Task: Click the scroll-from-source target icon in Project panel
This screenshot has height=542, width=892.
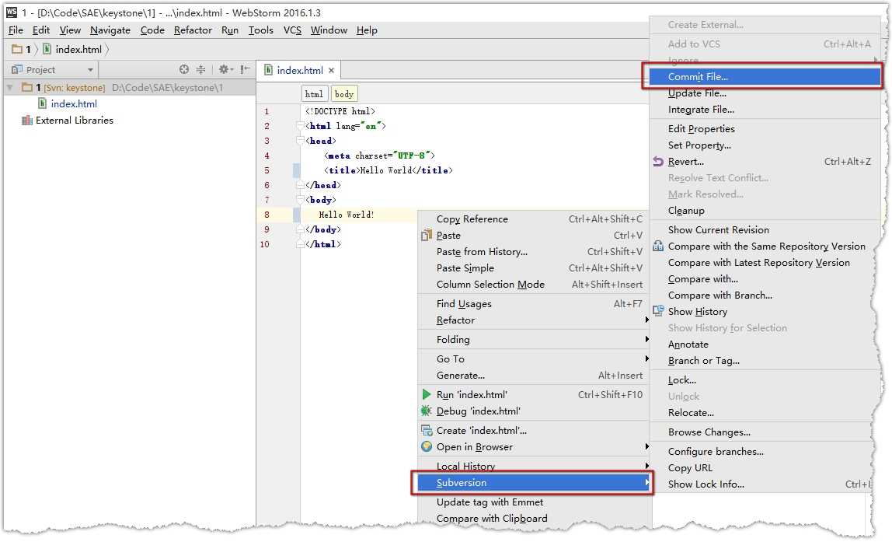Action: point(183,69)
